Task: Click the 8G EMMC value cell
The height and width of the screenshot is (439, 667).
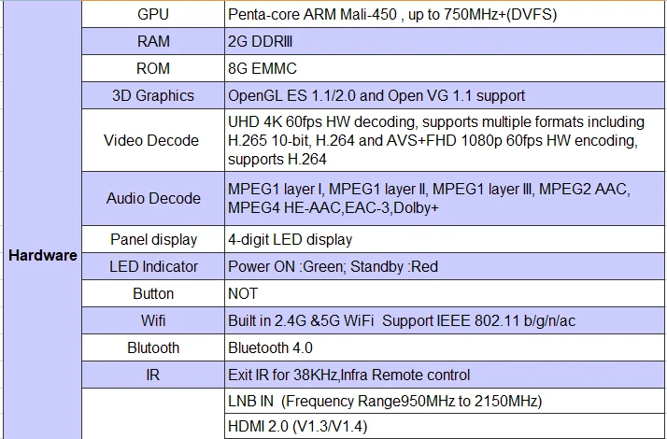Action: [446, 68]
